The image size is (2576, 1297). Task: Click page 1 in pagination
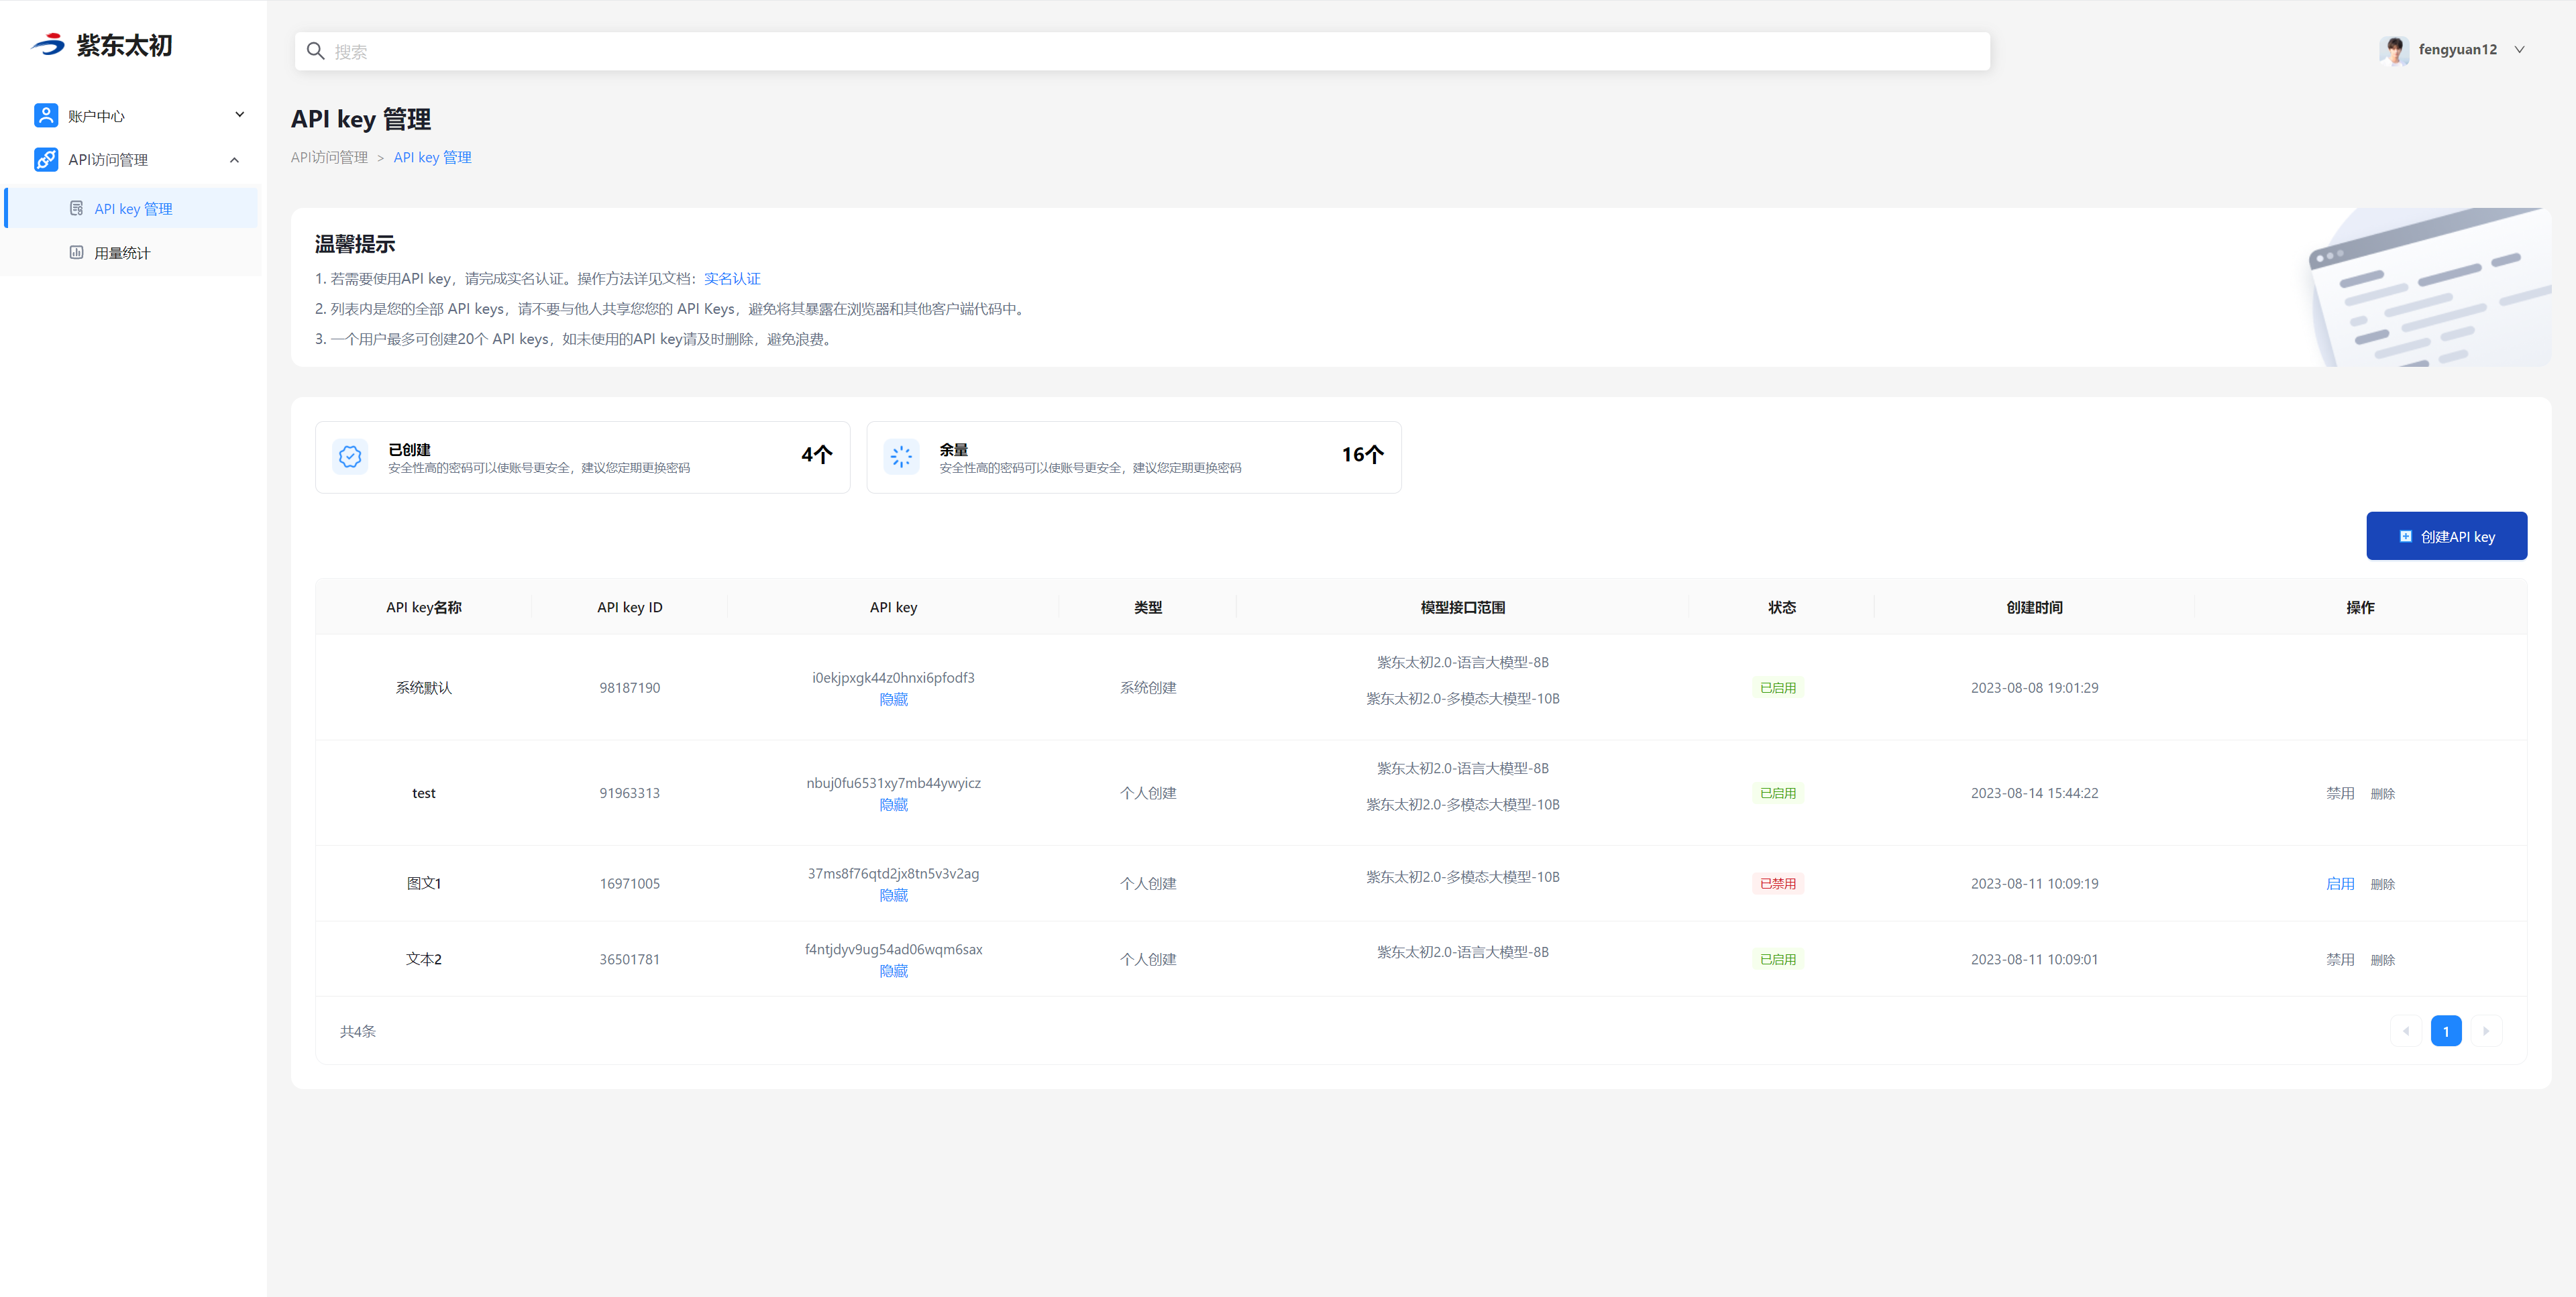[x=2446, y=1031]
